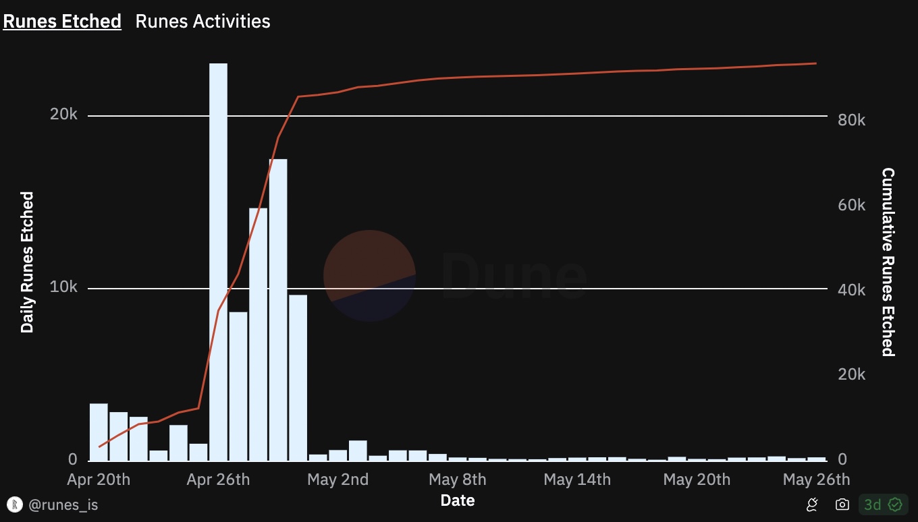This screenshot has width=918, height=522.
Task: Click the red cumulative line near May 14th
Action: click(x=577, y=73)
